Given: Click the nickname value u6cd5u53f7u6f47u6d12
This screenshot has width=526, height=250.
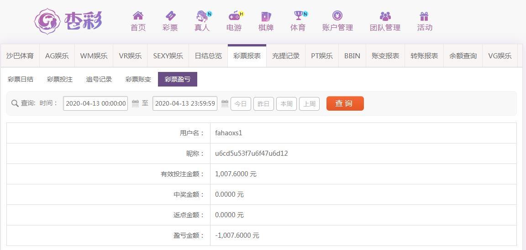Looking at the screenshot, I should tap(252, 153).
